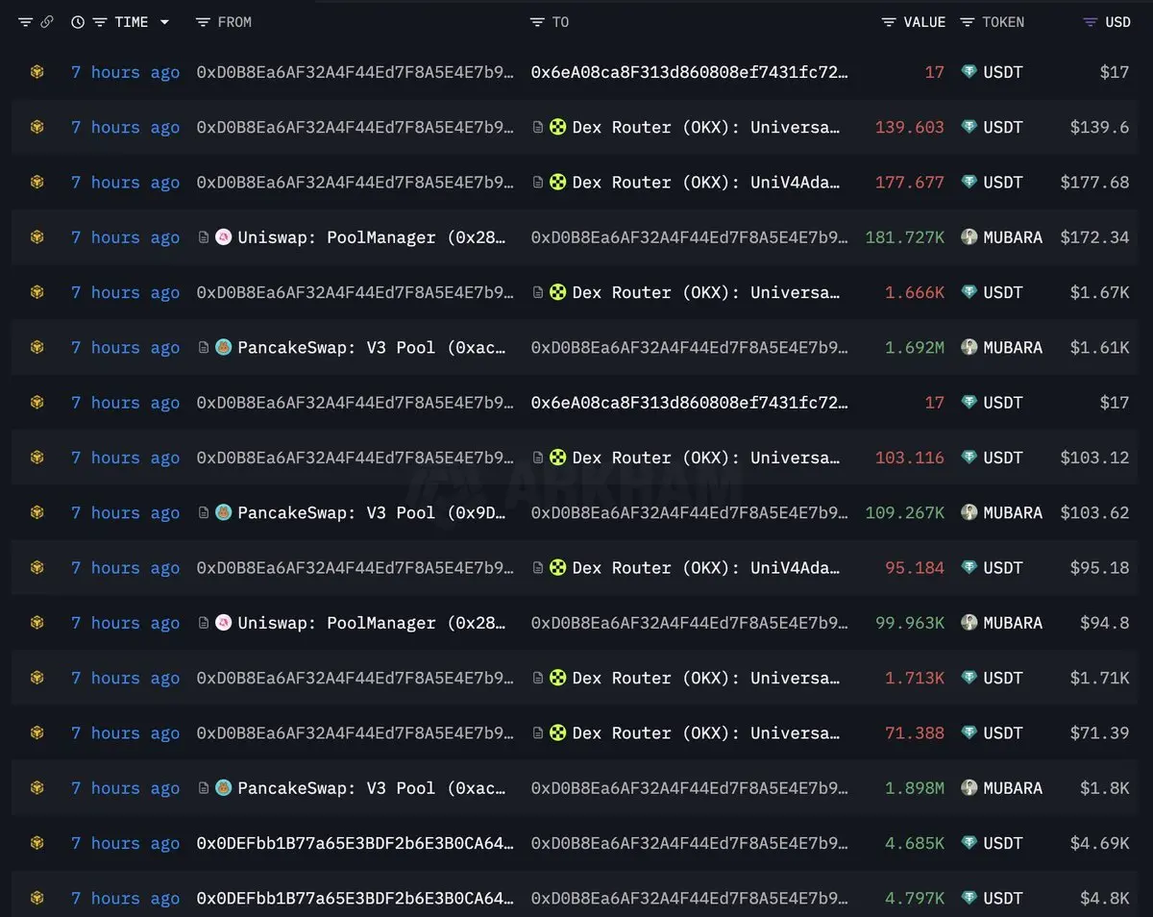Click the filter icon next to TO header
Screen dimensions: 1153x917
[537, 22]
